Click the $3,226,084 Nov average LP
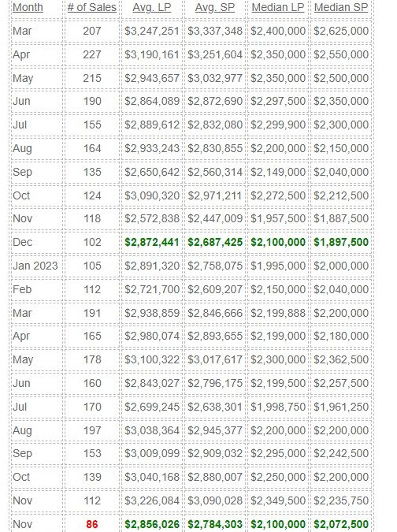Viewport: 397px width, 532px height. click(x=151, y=500)
